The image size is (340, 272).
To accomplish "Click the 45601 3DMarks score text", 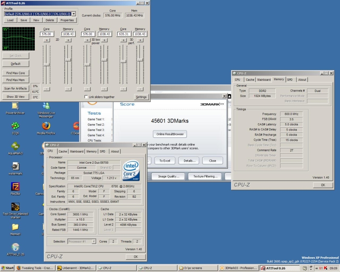I will tap(170, 121).
